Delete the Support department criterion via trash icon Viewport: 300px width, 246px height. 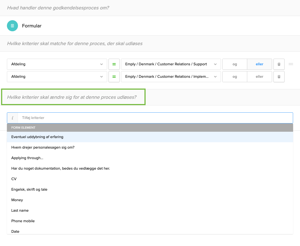pos(279,64)
